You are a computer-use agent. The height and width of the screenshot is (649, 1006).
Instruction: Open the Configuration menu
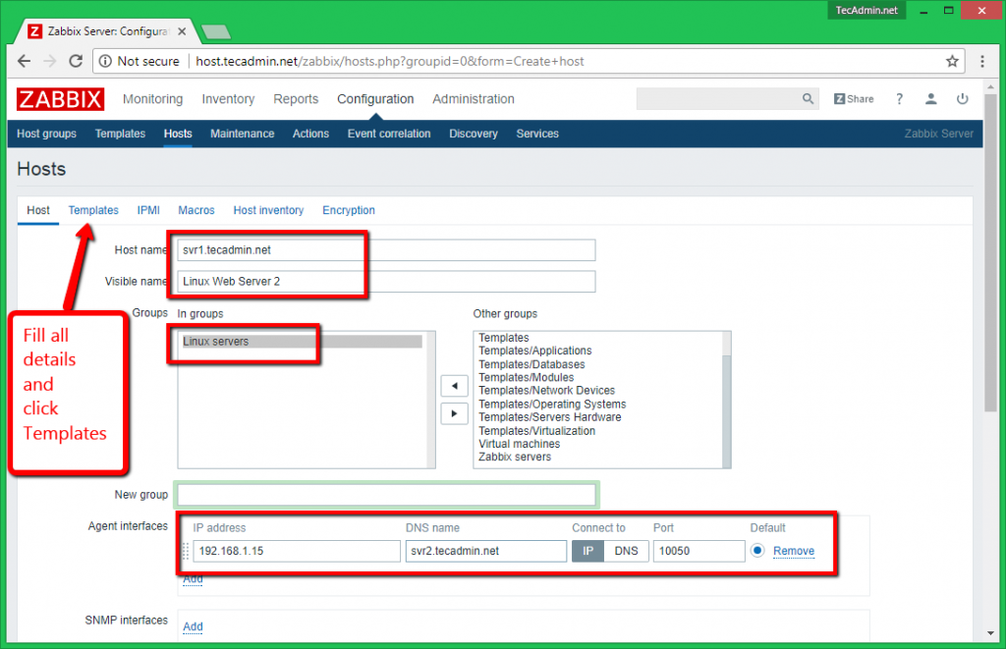[x=375, y=99]
